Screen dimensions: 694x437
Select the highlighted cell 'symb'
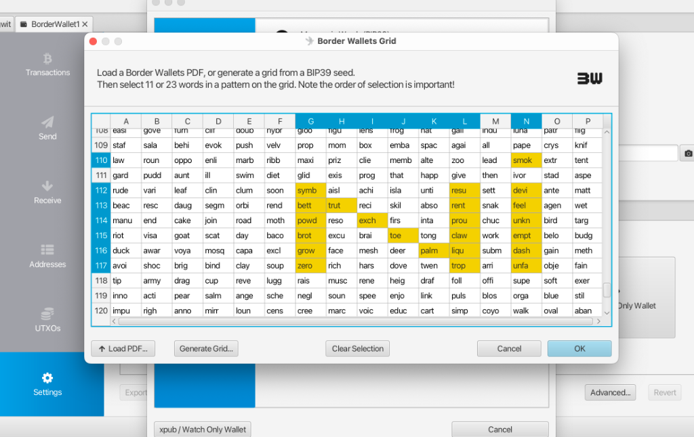pos(310,191)
